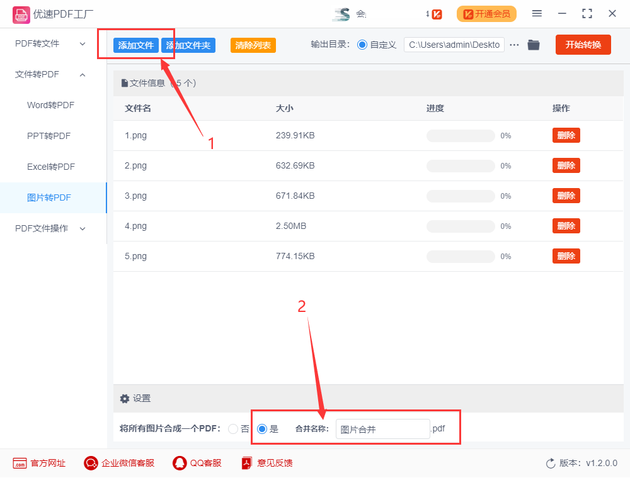
Task: Open 意见反馈 feedback icon
Action: click(246, 463)
